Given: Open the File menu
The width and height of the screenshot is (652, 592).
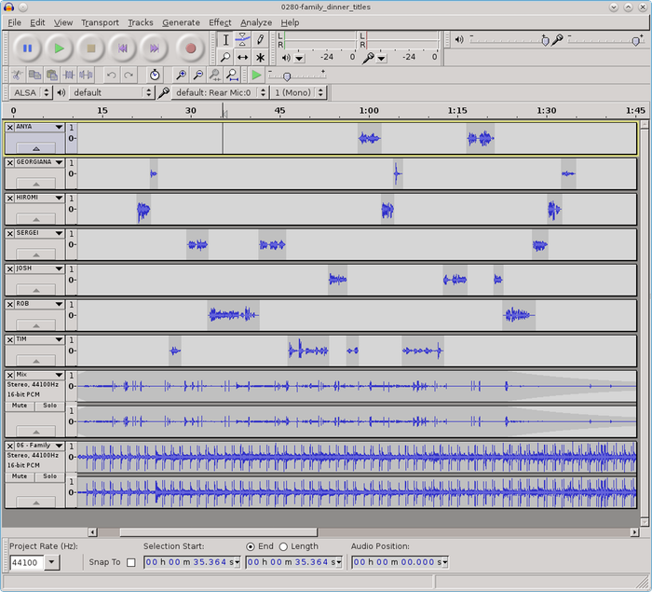Looking at the screenshot, I should [14, 22].
